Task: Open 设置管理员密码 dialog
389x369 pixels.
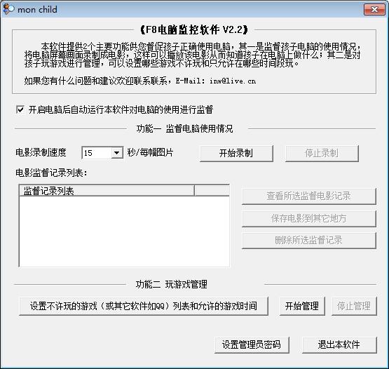Action: click(x=252, y=344)
